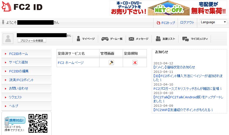
Task: Click the FC2 ID unicorn logo
Action: click(x=7, y=6)
